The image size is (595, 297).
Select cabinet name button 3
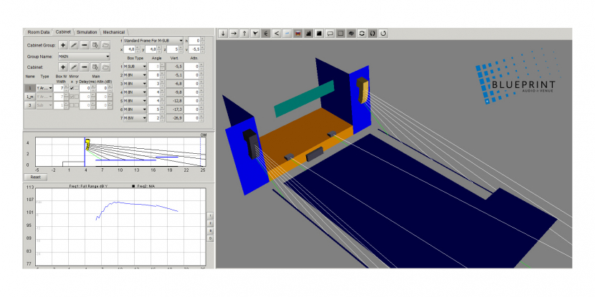(29, 105)
